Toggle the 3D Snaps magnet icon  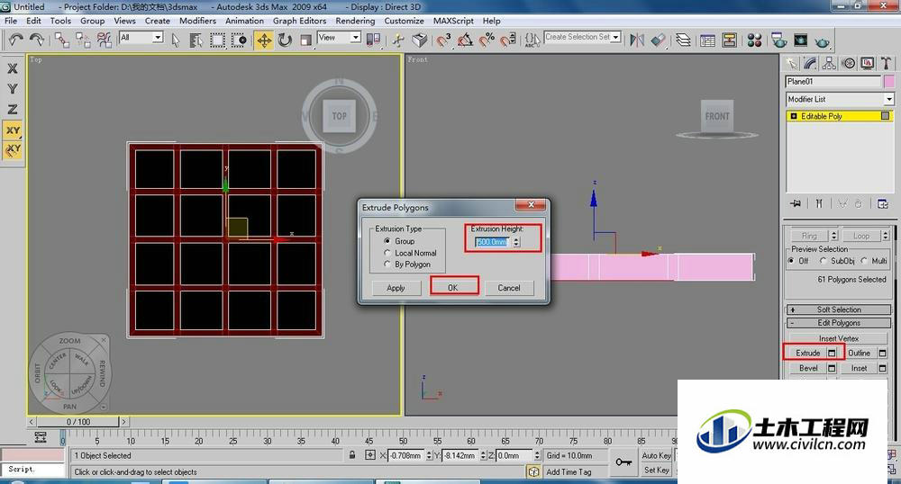pos(443,40)
